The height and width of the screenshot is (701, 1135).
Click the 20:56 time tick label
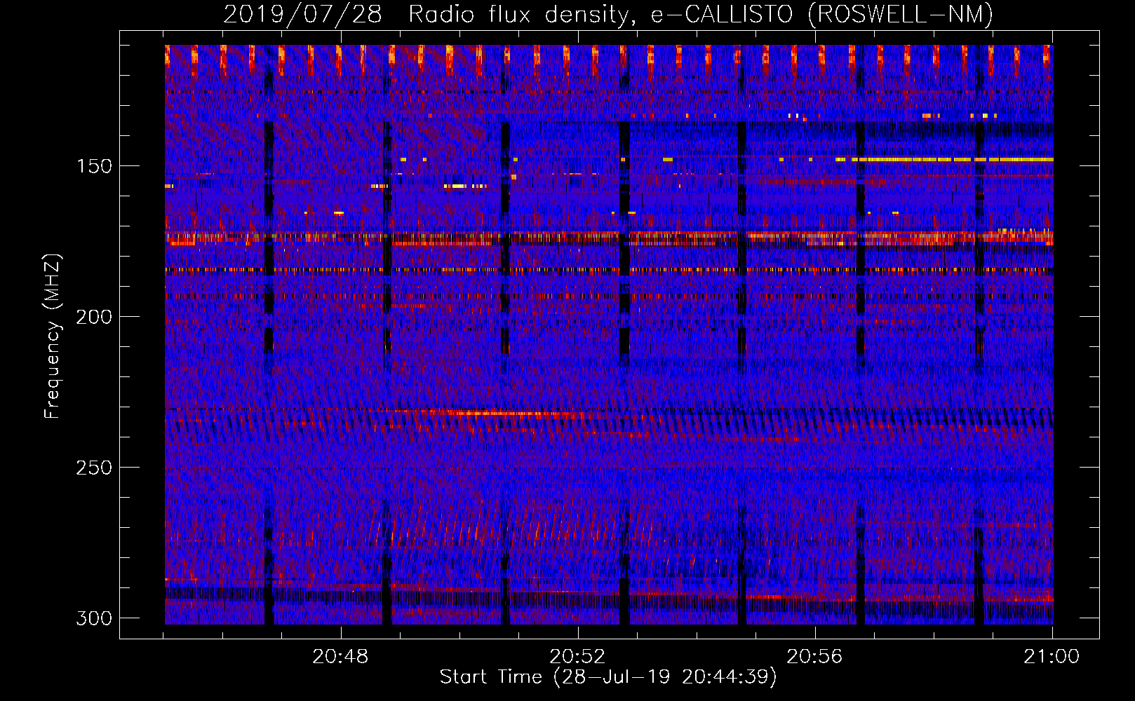click(814, 657)
